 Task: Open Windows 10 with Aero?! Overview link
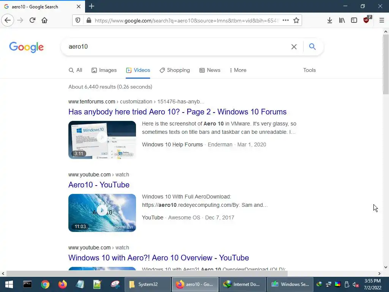pyautogui.click(x=158, y=258)
